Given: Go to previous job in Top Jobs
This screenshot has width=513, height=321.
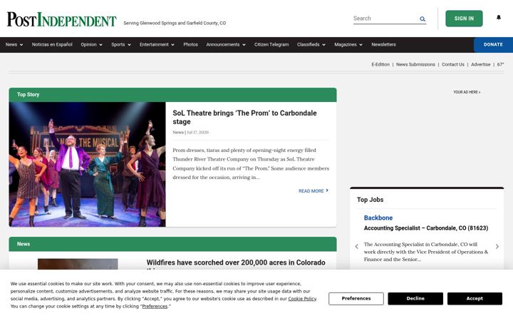Looking at the screenshot, I should pyautogui.click(x=357, y=247).
